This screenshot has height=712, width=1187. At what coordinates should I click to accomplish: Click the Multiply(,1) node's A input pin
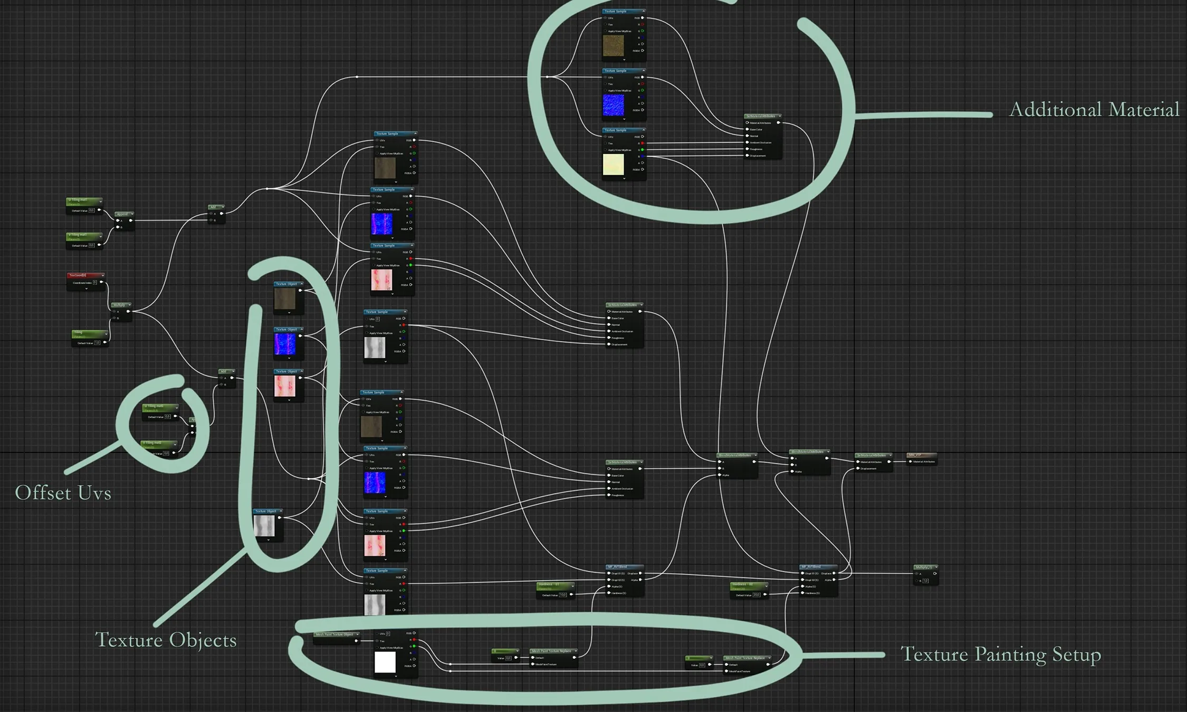point(916,574)
